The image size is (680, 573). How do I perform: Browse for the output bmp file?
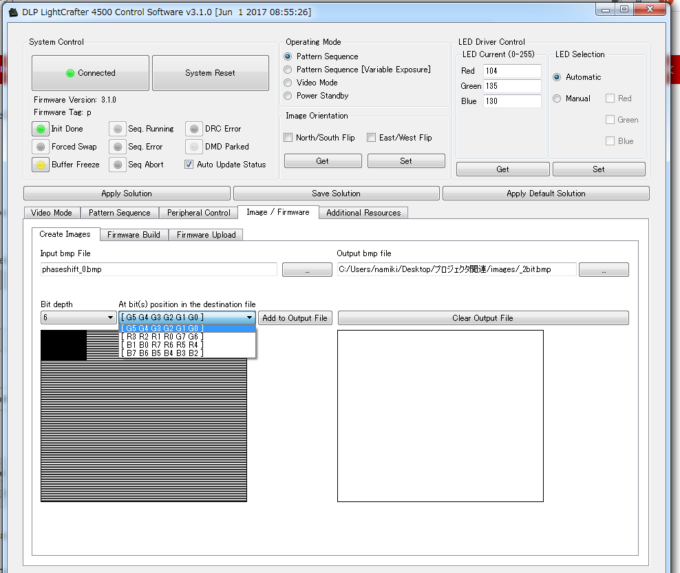604,269
